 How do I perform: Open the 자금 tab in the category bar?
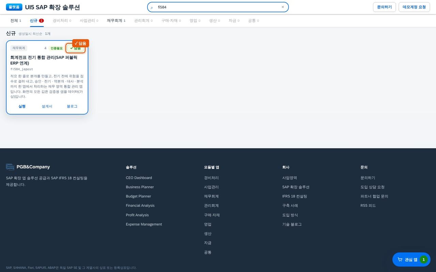(234, 21)
